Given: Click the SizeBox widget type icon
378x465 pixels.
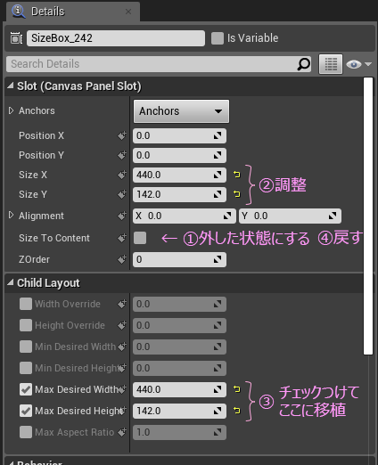Looking at the screenshot, I should coord(16,38).
